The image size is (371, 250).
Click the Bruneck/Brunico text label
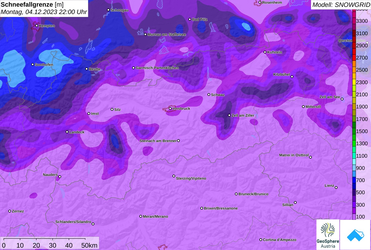(x=253, y=194)
